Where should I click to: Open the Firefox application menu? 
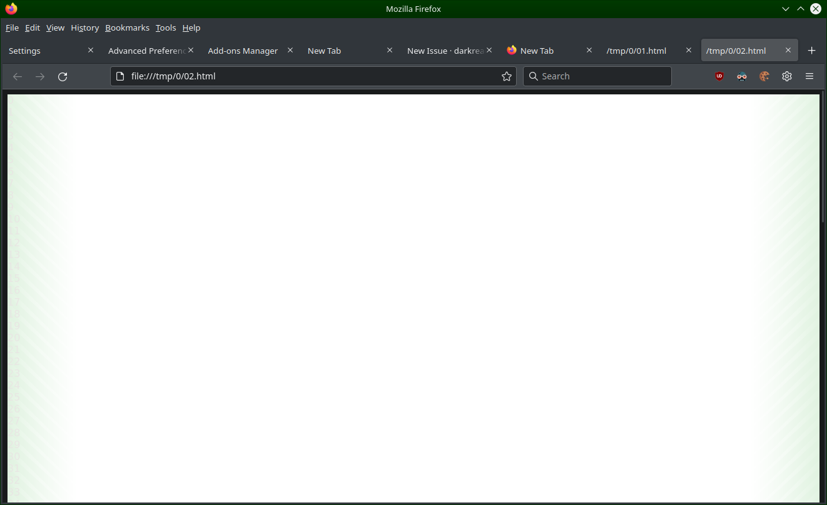coord(809,76)
